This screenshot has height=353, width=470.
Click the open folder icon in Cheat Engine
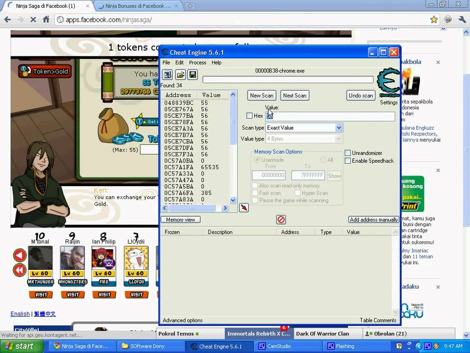tap(180, 75)
